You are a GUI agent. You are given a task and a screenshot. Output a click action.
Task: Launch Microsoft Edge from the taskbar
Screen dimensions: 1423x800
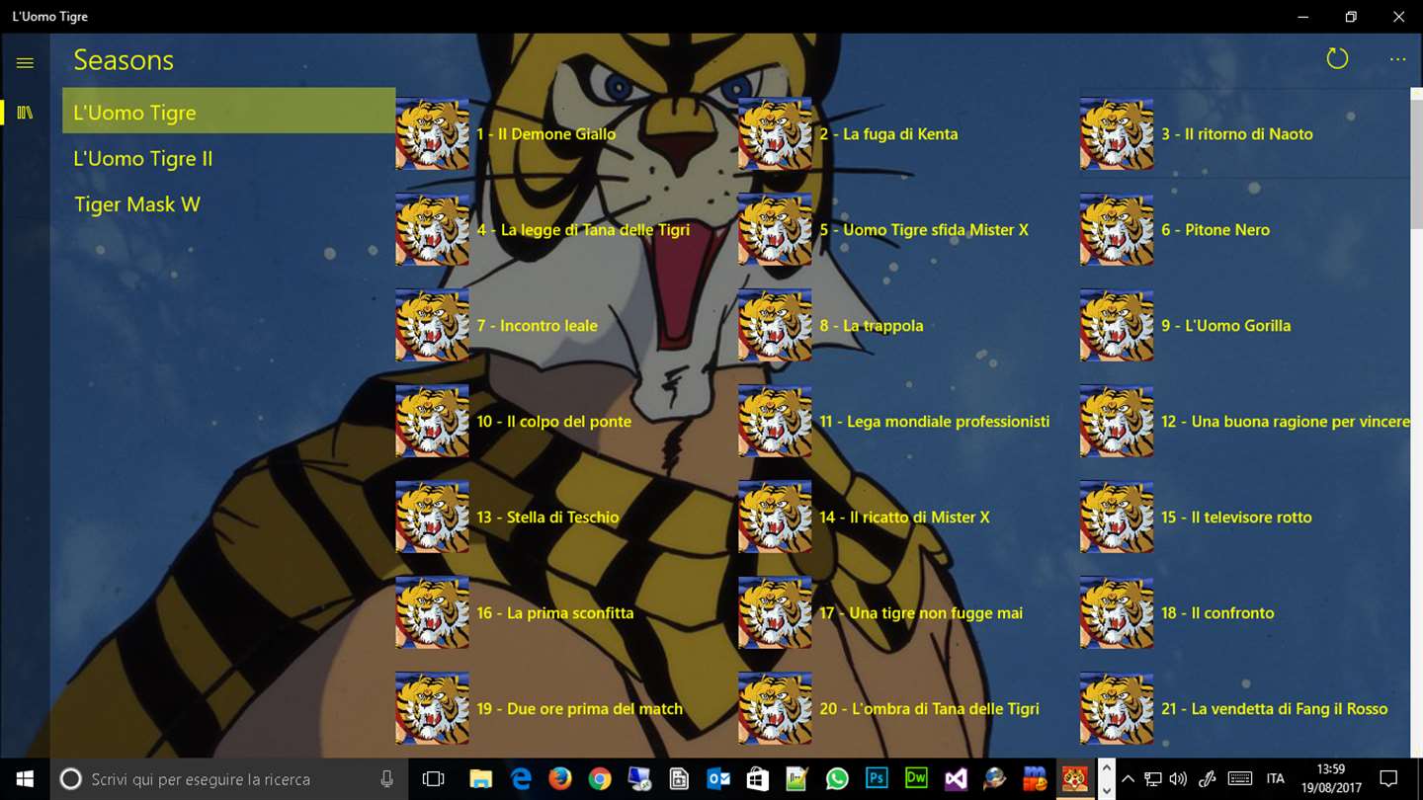click(521, 779)
